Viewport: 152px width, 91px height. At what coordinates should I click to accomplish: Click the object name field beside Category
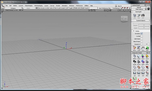28,8
